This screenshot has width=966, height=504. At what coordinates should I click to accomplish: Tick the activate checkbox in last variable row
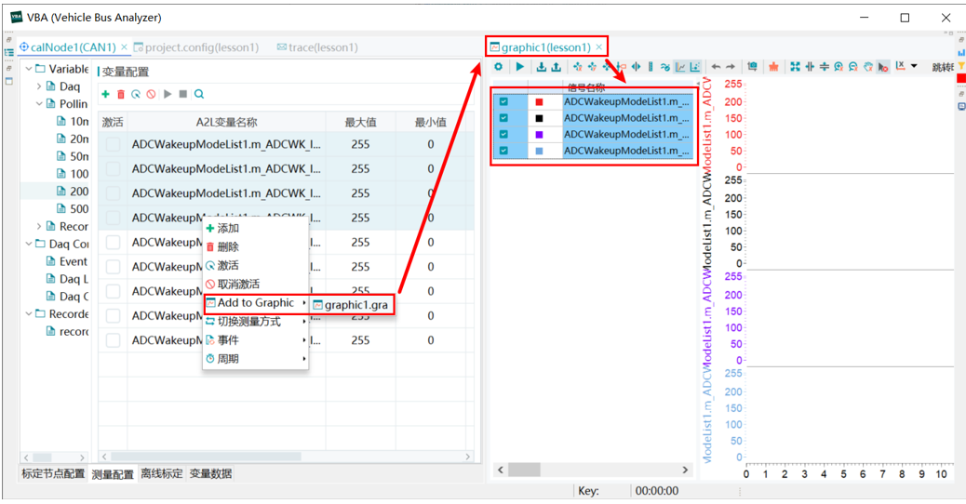pos(113,340)
